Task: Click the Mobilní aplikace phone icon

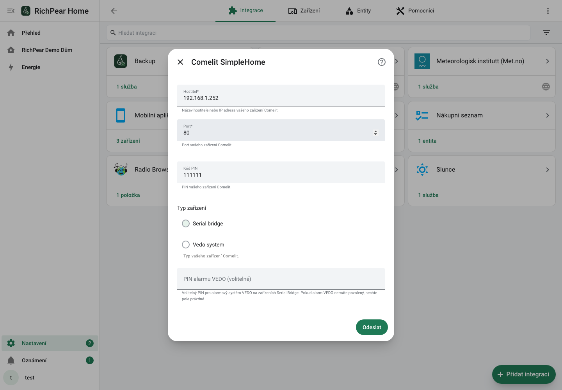Action: [121, 115]
